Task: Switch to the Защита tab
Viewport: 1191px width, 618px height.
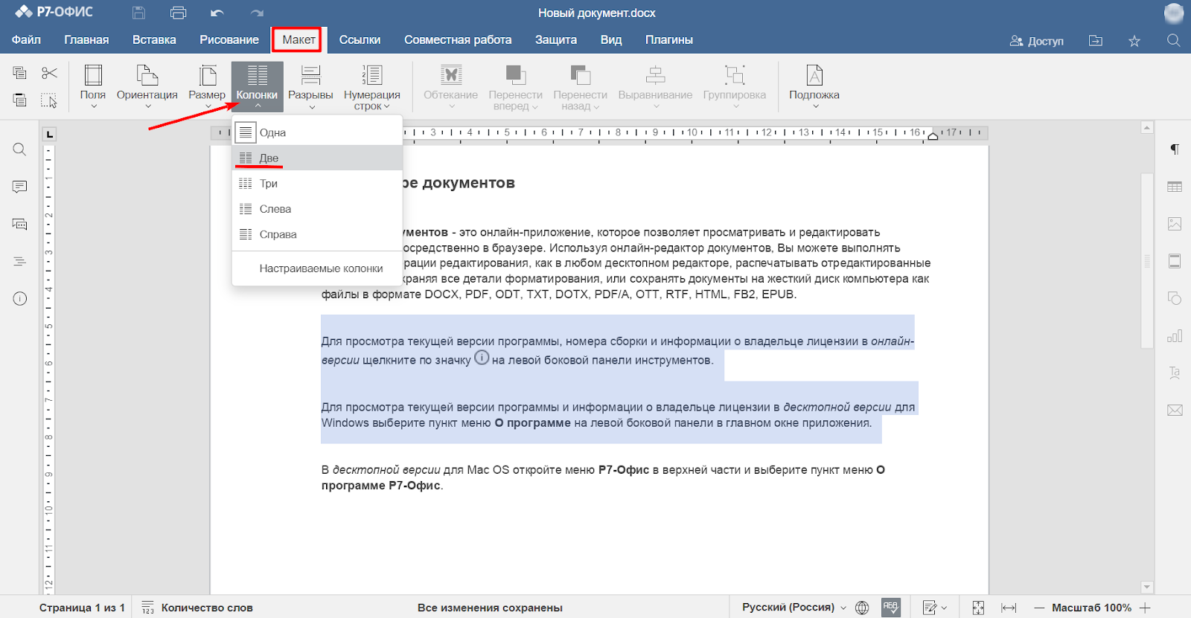Action: click(x=556, y=39)
